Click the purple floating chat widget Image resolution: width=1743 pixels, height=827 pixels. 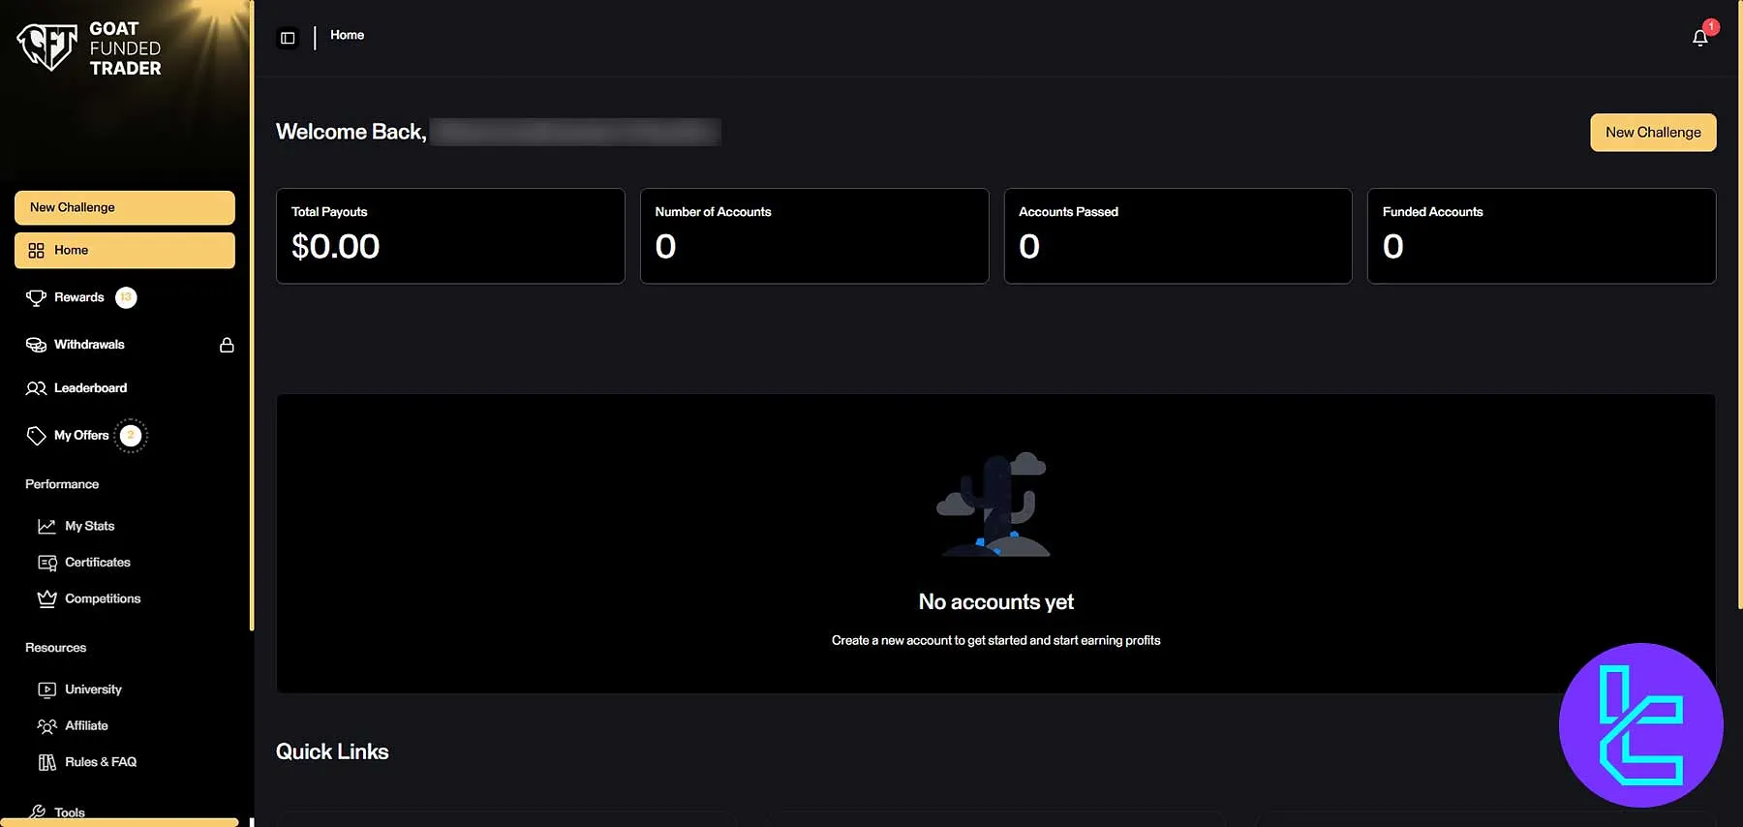1640,725
